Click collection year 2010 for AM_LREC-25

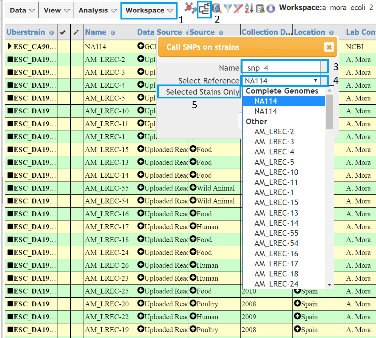pyautogui.click(x=266, y=291)
